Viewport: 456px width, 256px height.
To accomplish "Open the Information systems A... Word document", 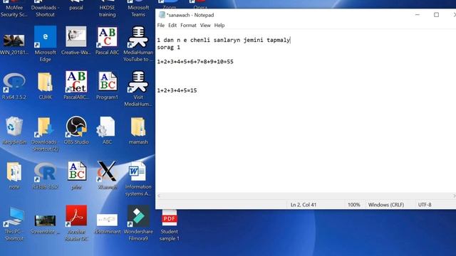I will pos(138,171).
